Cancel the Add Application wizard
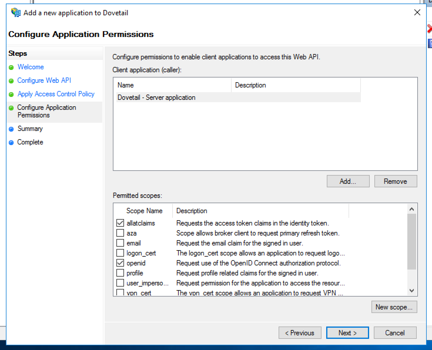The image size is (432, 350). pyautogui.click(x=395, y=333)
